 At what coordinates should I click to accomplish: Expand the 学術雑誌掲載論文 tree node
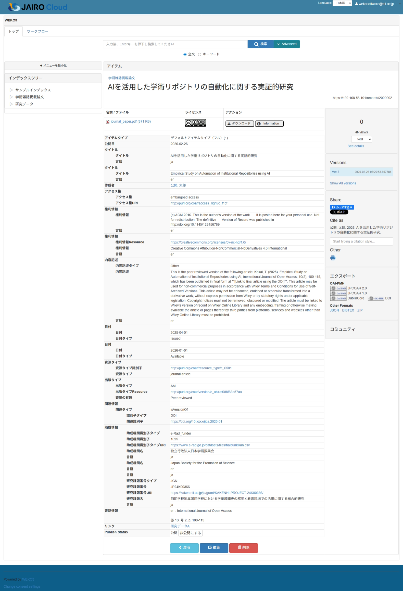11,97
